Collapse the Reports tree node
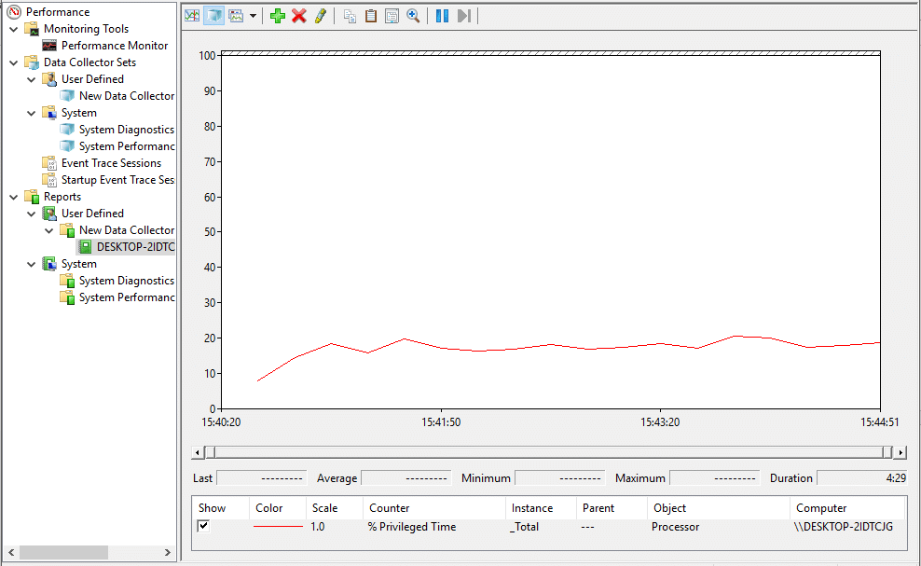Viewport: 921px width, 566px height. point(13,197)
